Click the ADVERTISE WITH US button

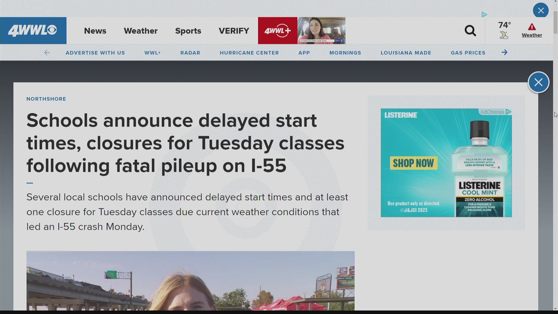click(95, 53)
